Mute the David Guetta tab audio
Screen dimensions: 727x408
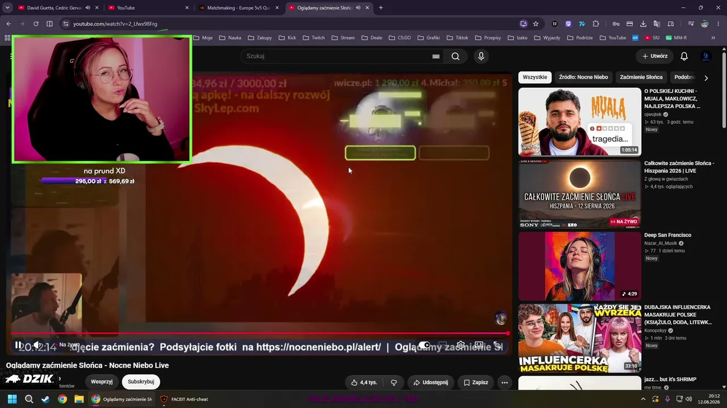(x=87, y=8)
